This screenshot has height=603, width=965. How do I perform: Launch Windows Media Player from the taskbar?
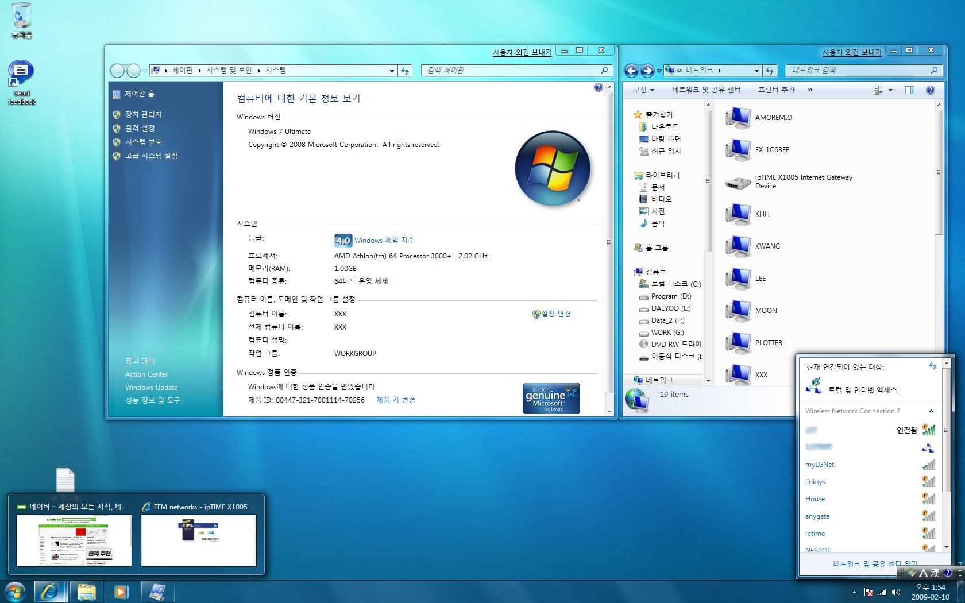(121, 592)
